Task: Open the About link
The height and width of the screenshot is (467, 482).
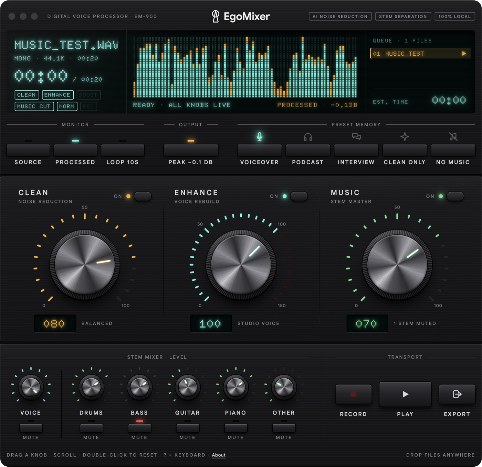Action: 219,455
